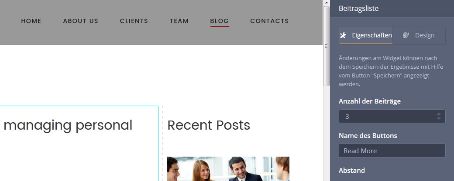
Task: Open the CONTACTS page link
Action: tap(270, 21)
